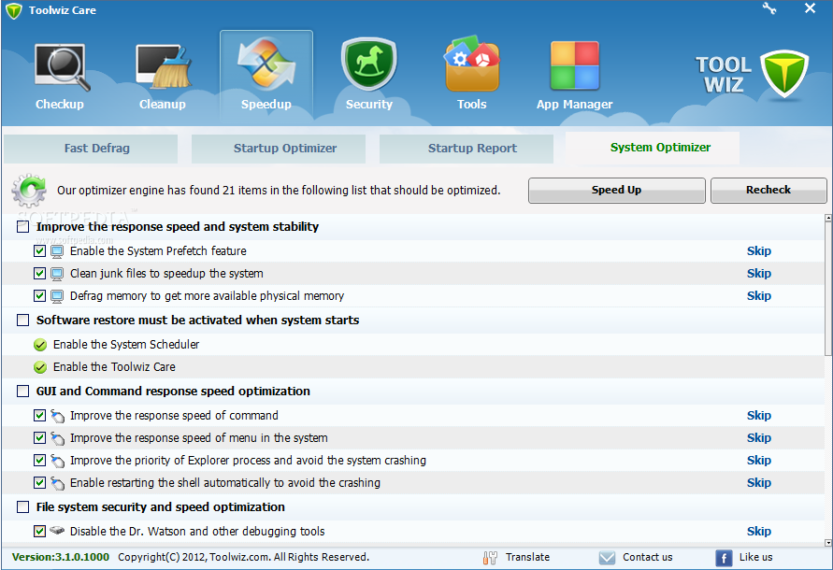The height and width of the screenshot is (570, 833).
Task: Uncheck Improve the response speed of command
Action: [40, 415]
